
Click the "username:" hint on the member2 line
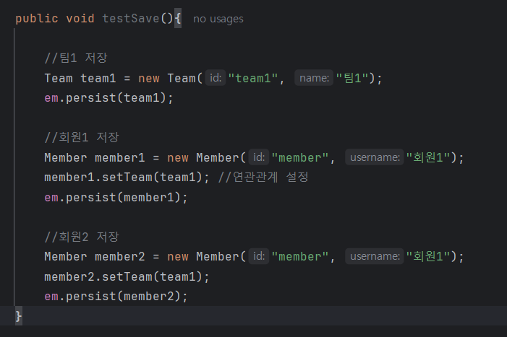(x=375, y=256)
